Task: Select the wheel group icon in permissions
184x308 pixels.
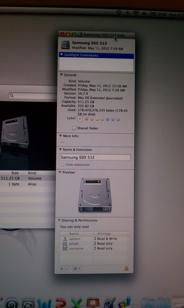Action: pyautogui.click(x=65, y=244)
